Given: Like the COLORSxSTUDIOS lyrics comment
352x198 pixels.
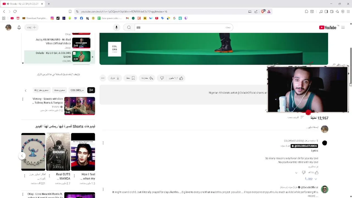Looking at the screenshot, I should pos(317,172).
